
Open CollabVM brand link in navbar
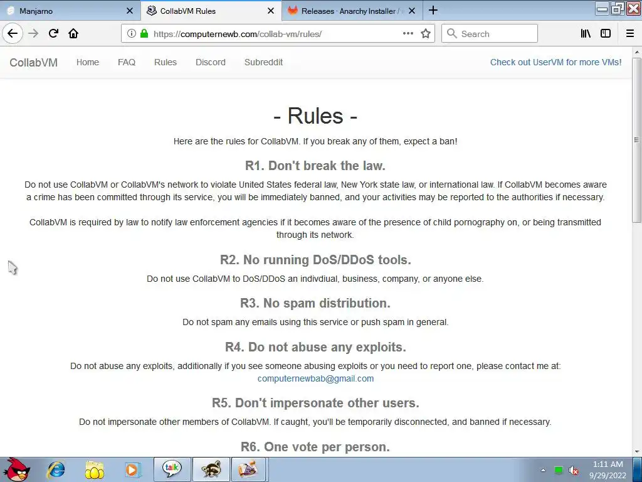coord(34,63)
